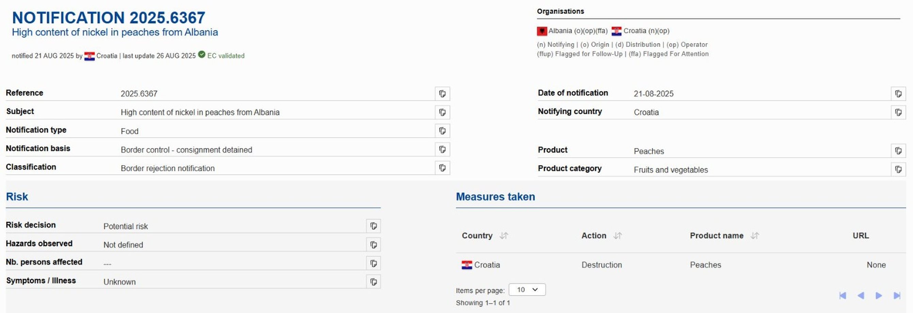Sort Measures taken by Country column
Image resolution: width=913 pixels, height=313 pixels.
pos(504,235)
